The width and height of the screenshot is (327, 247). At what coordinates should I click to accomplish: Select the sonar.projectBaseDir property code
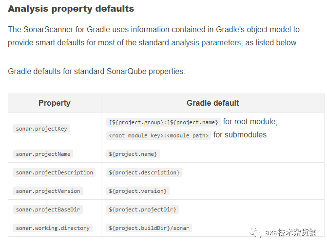(48, 209)
